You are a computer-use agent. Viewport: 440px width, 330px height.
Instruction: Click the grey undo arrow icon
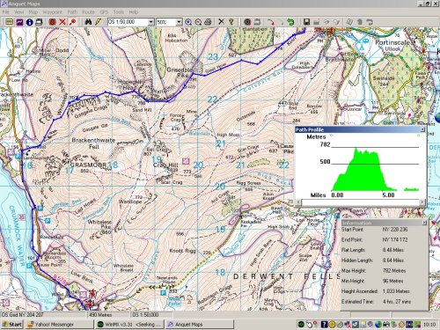tap(370, 22)
